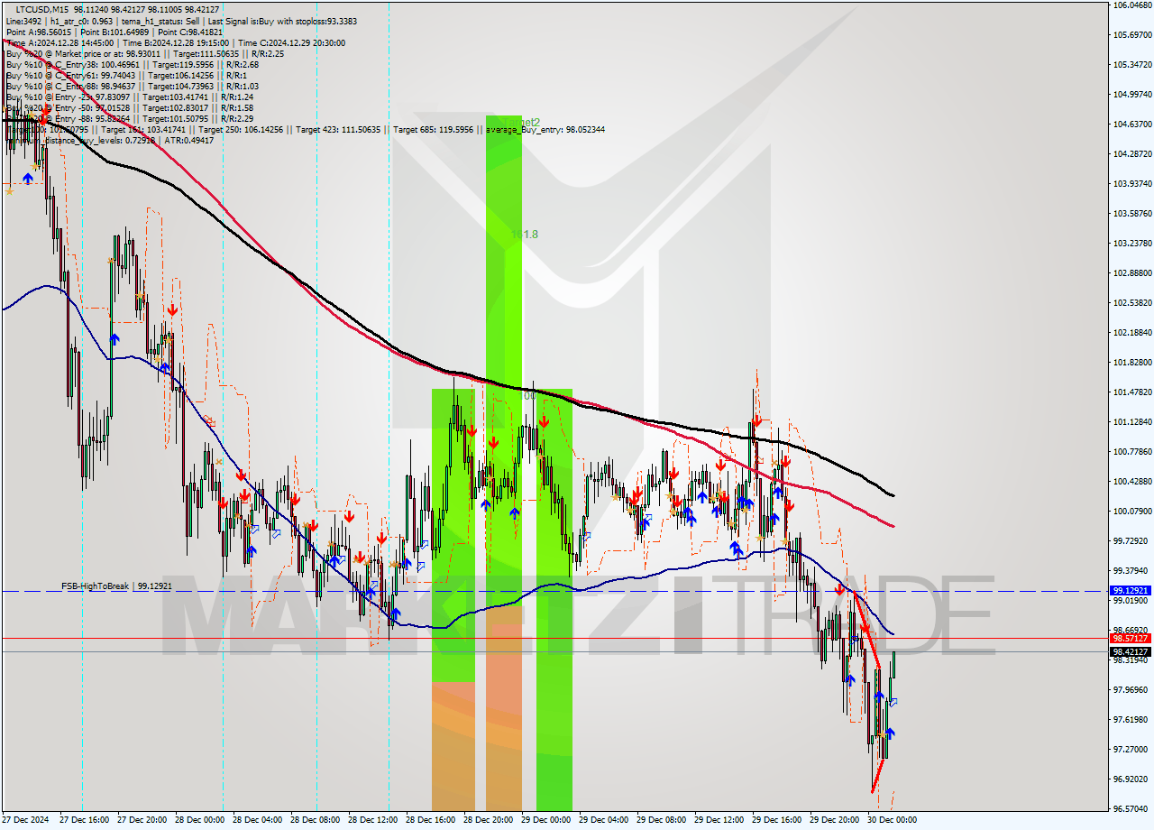
Task: Click the 'C_Entry38: 100.46961' buy line
Action: tap(132, 64)
